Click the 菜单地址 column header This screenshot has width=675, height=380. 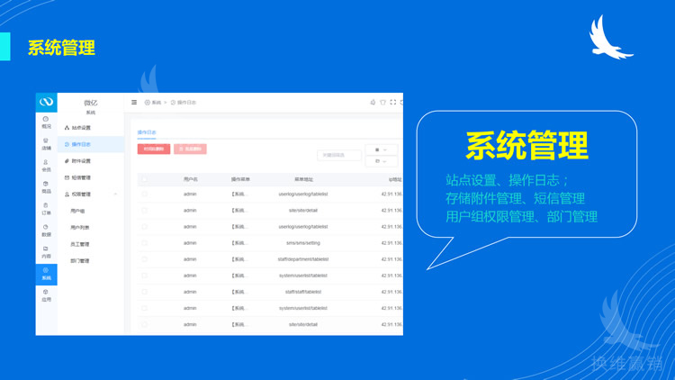point(303,179)
